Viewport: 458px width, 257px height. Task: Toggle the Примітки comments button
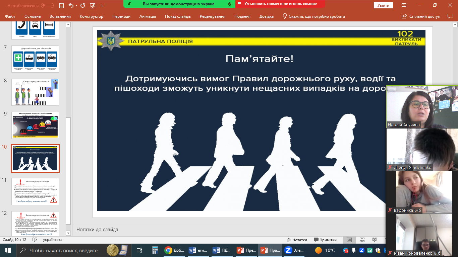click(325, 240)
